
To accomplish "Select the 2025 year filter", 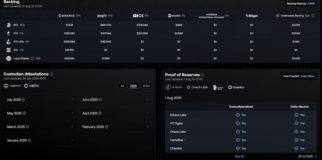I will pyautogui.click(x=133, y=86).
